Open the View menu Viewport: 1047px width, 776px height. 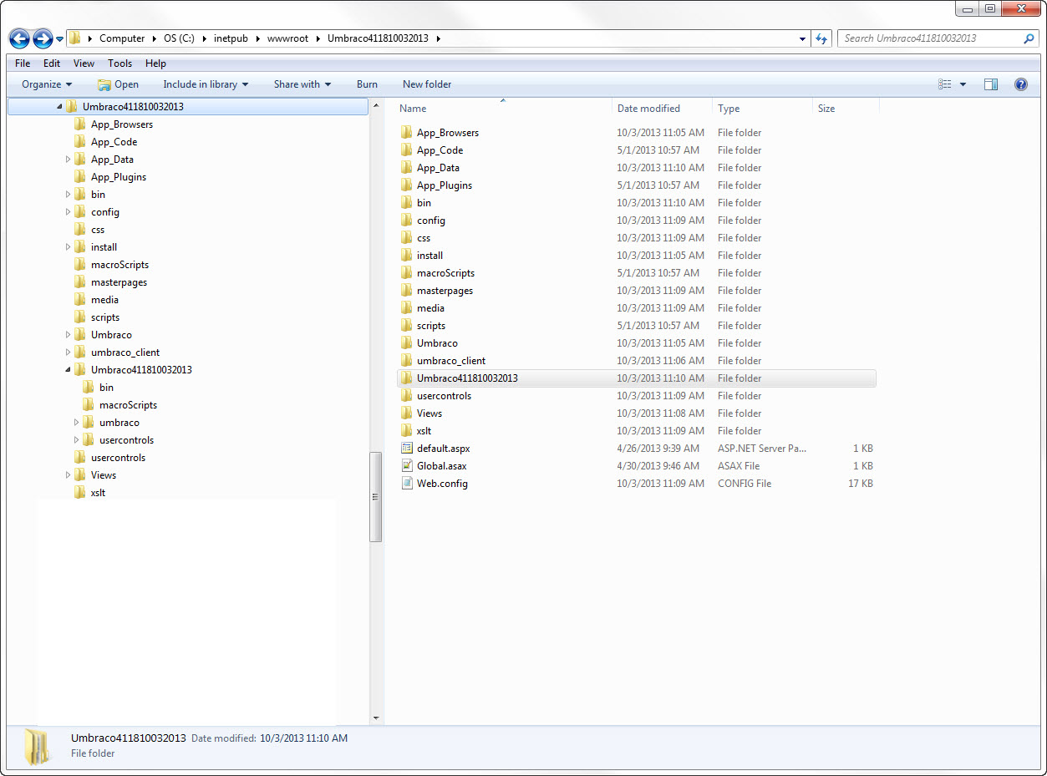coord(84,63)
